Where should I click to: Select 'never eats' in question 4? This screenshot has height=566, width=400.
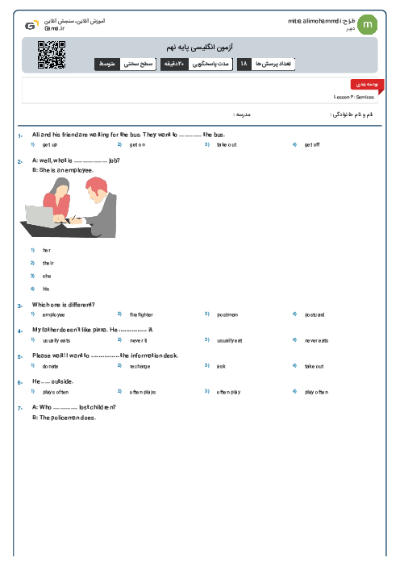coord(317,340)
